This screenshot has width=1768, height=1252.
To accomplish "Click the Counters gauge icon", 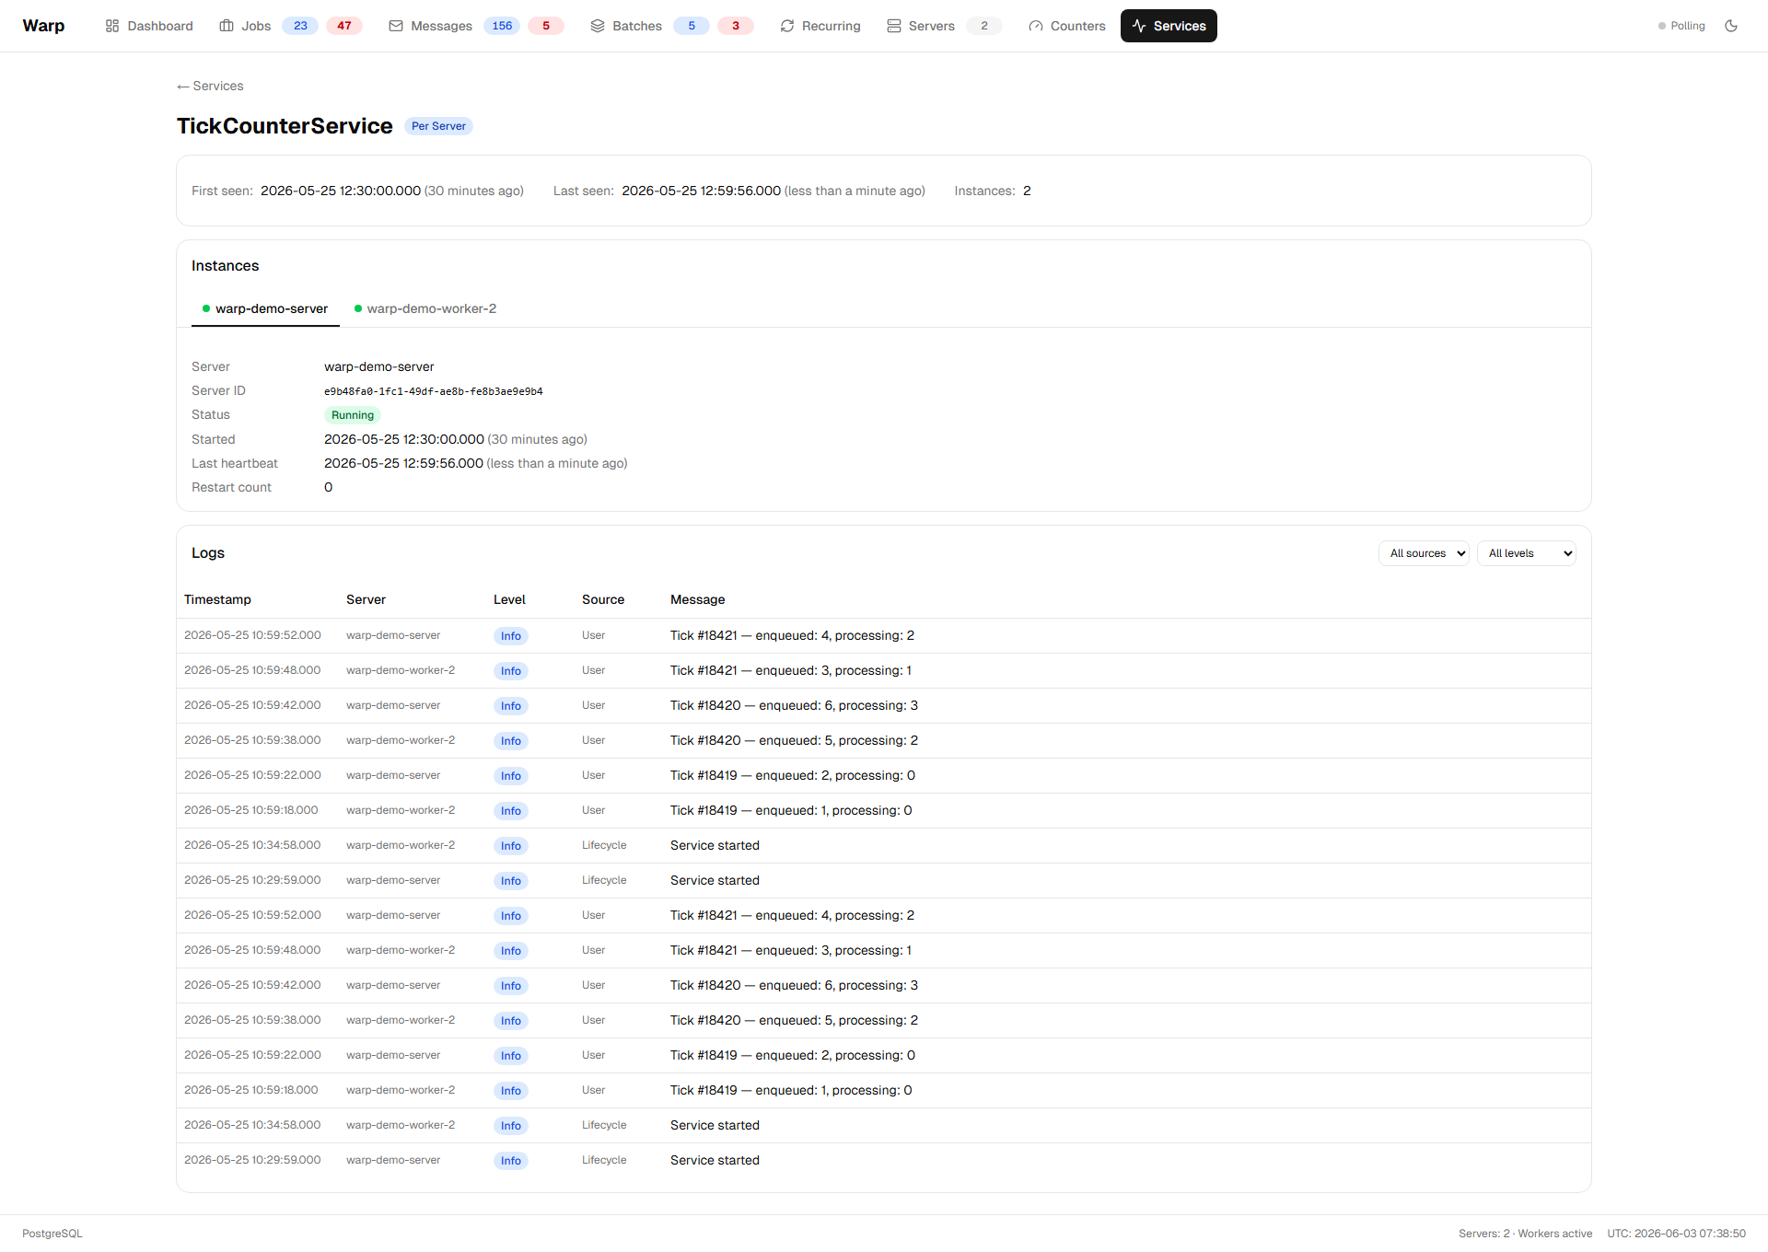I will pos(1036,26).
